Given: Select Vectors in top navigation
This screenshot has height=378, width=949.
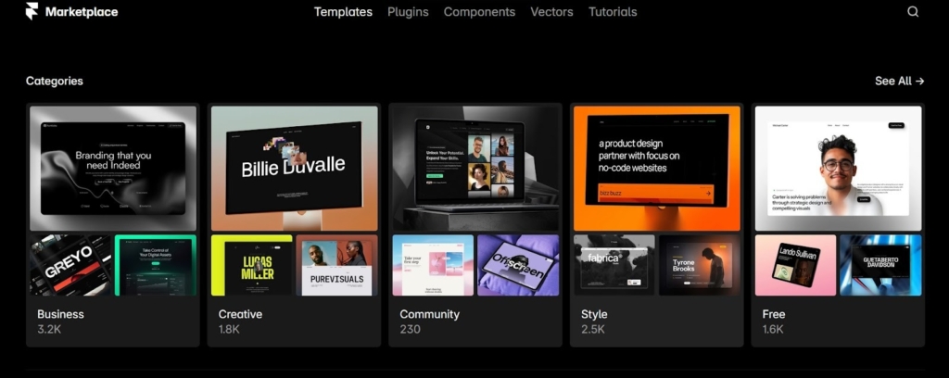Looking at the screenshot, I should pyautogui.click(x=551, y=12).
